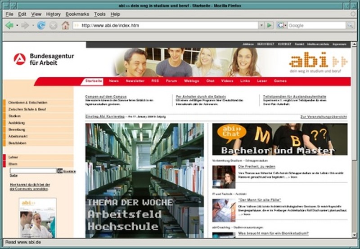Click the magnifier search button in the toolbar

(x=350, y=25)
